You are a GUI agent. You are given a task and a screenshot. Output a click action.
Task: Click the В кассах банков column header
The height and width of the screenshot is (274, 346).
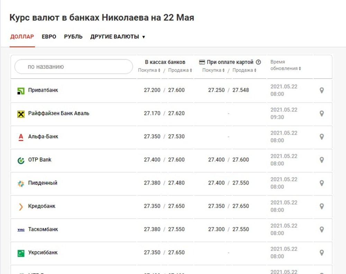tap(165, 62)
